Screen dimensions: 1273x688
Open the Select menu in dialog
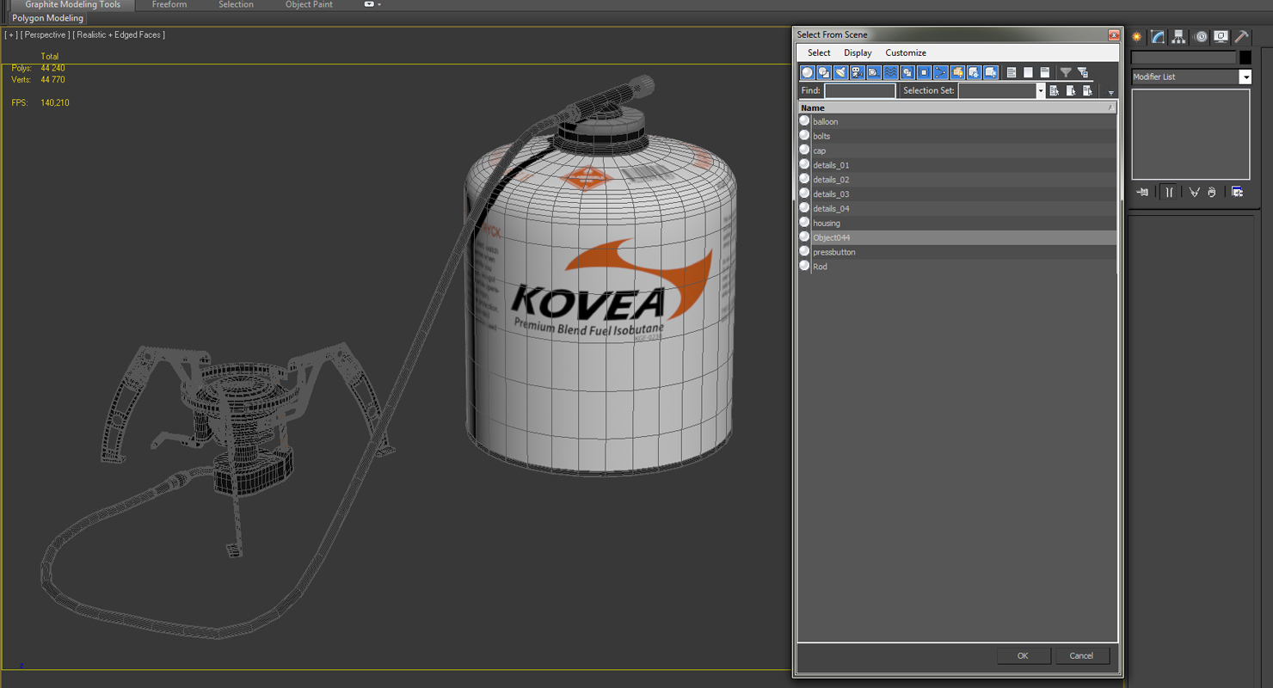click(x=819, y=52)
